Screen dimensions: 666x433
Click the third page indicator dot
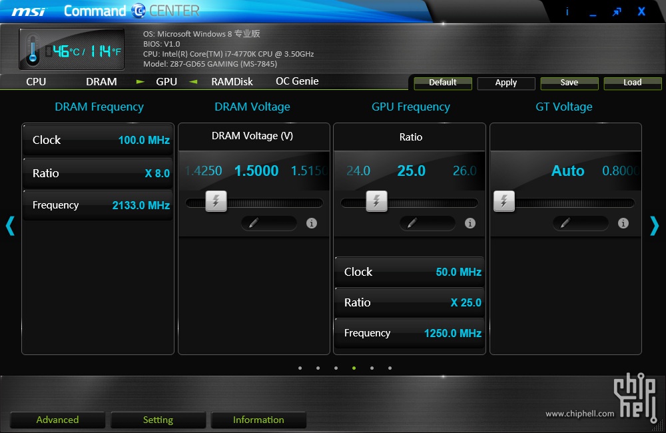[336, 368]
